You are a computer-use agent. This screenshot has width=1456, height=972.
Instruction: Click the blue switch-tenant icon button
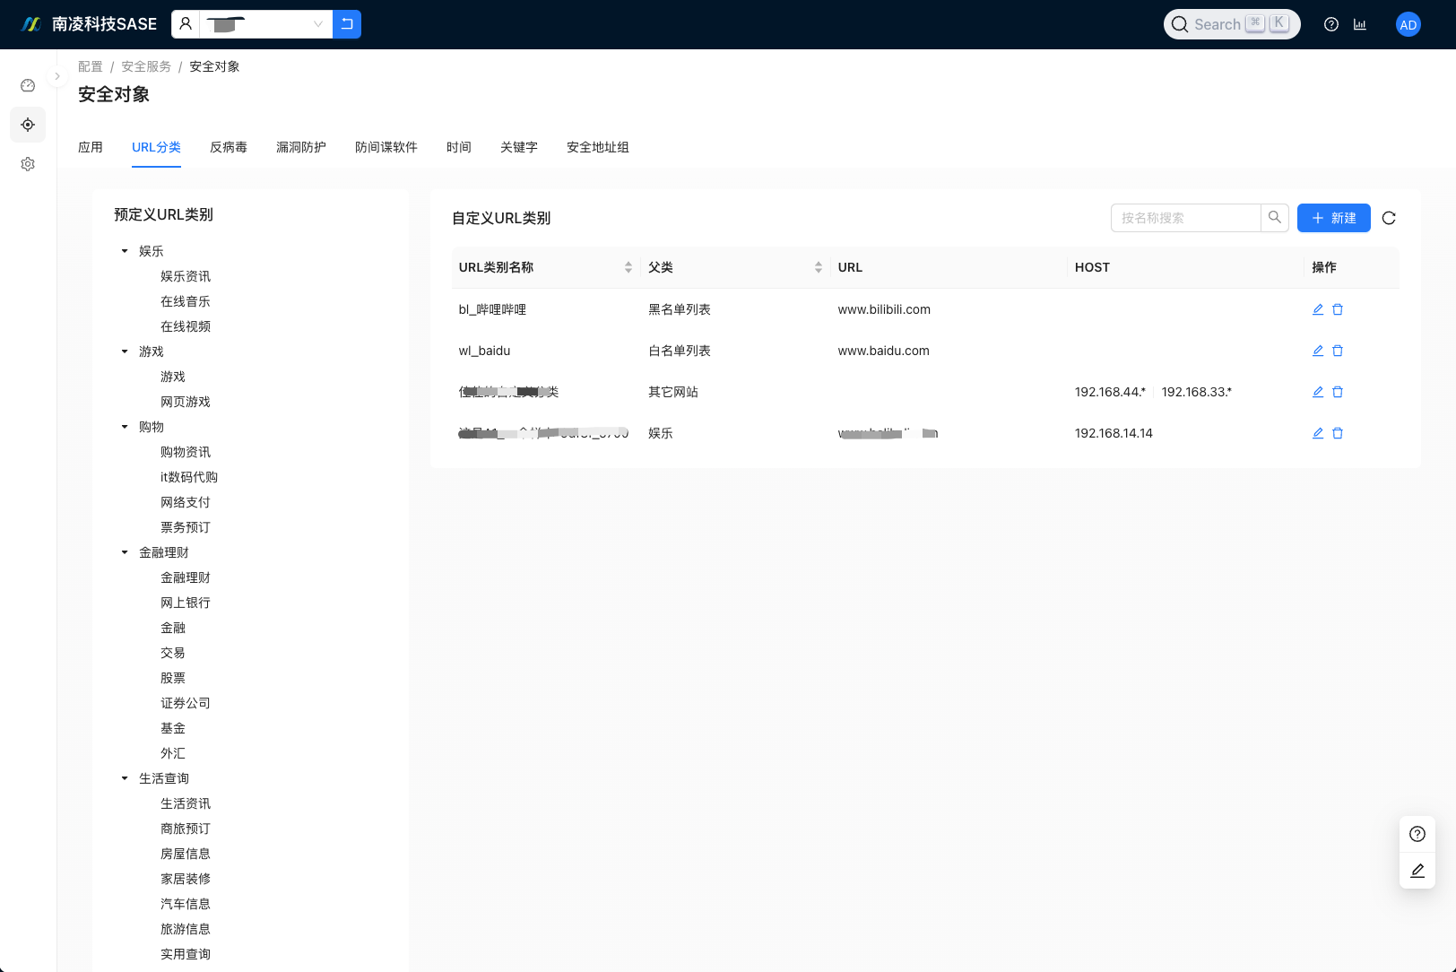(x=347, y=24)
